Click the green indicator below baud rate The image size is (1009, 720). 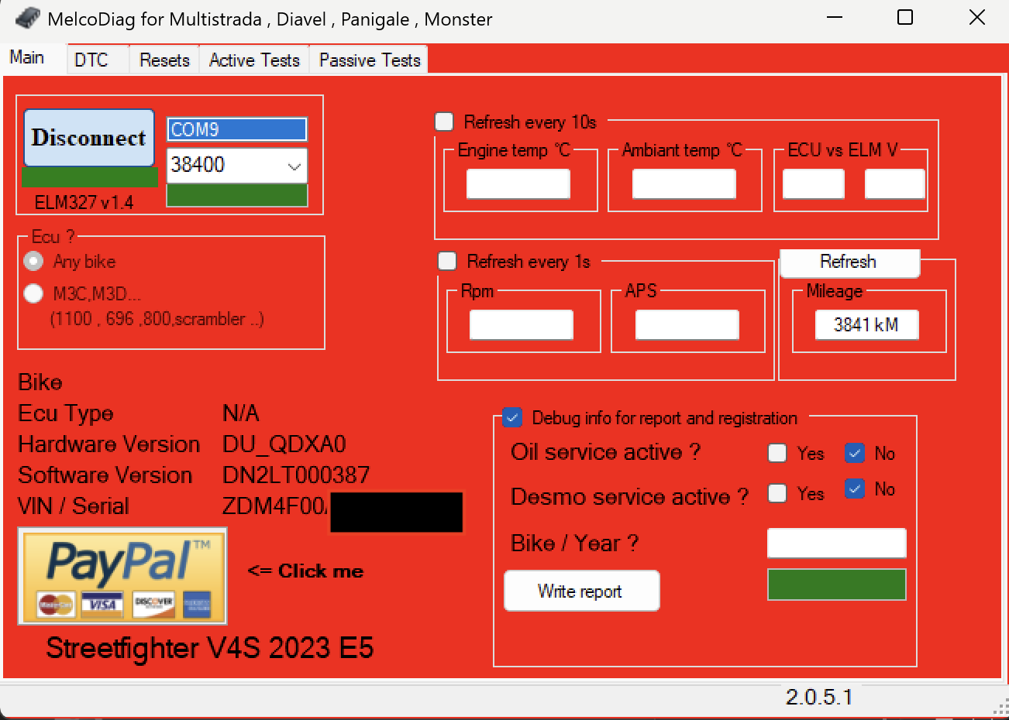click(x=237, y=195)
